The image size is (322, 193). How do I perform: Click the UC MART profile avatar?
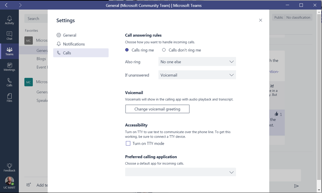click(9, 181)
